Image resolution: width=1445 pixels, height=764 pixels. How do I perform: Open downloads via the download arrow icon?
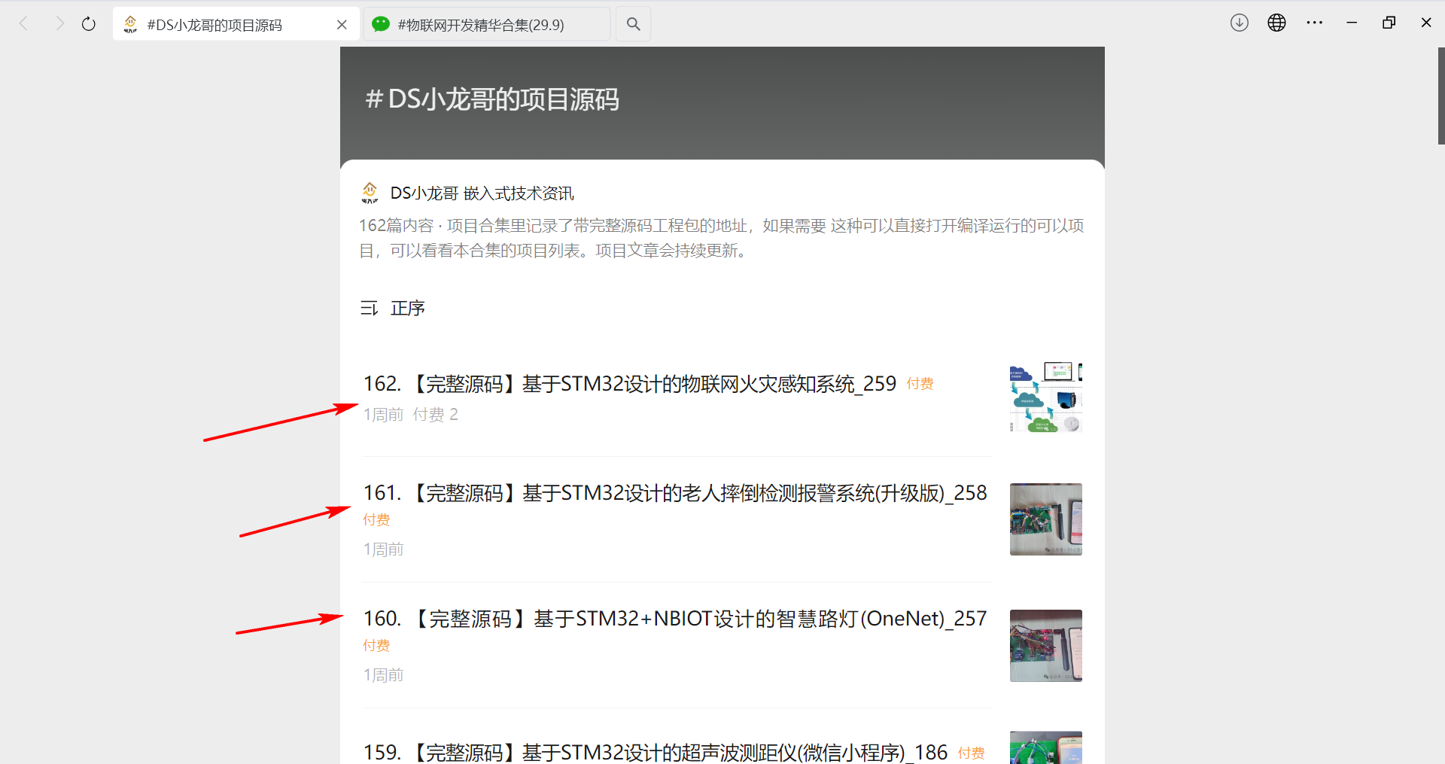1240,23
